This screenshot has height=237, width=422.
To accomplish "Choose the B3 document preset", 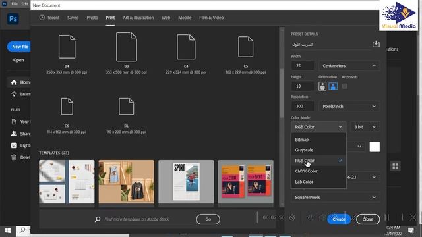I will 127,47.
